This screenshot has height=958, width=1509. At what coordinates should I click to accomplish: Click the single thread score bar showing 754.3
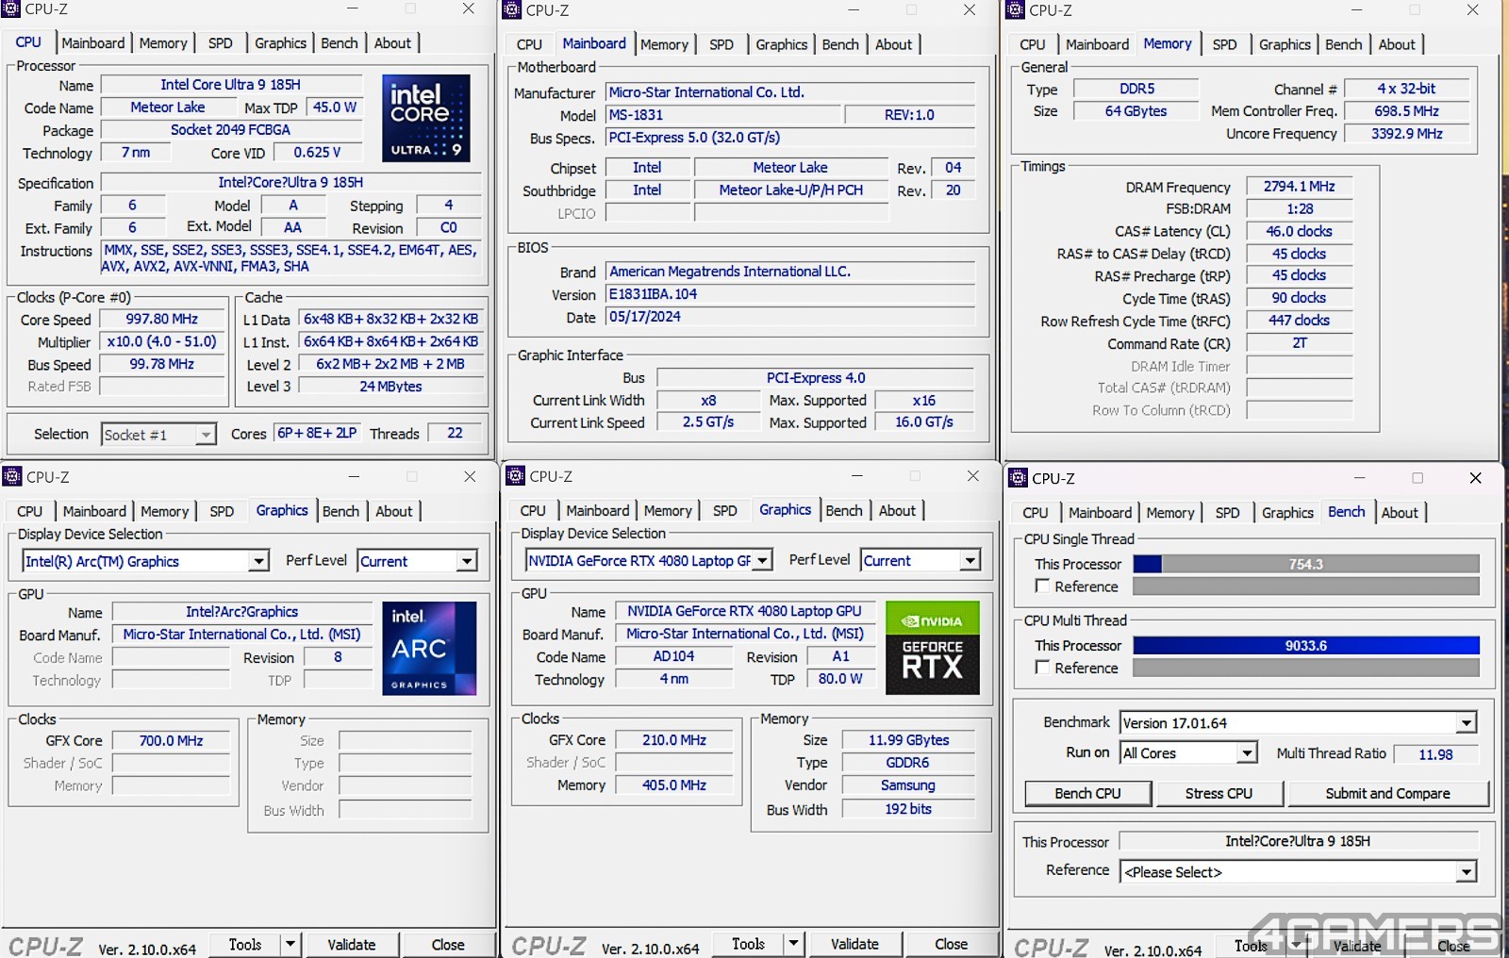[1306, 564]
